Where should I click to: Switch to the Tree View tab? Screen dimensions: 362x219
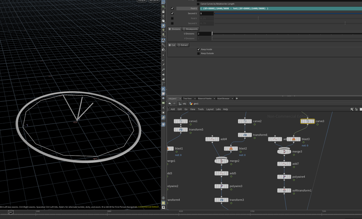click(x=187, y=98)
